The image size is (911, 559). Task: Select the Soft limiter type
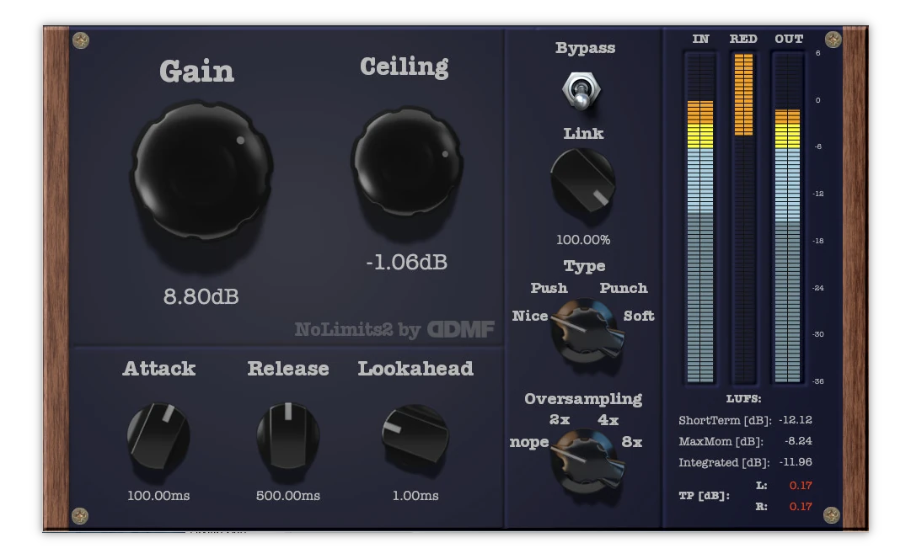pos(639,316)
